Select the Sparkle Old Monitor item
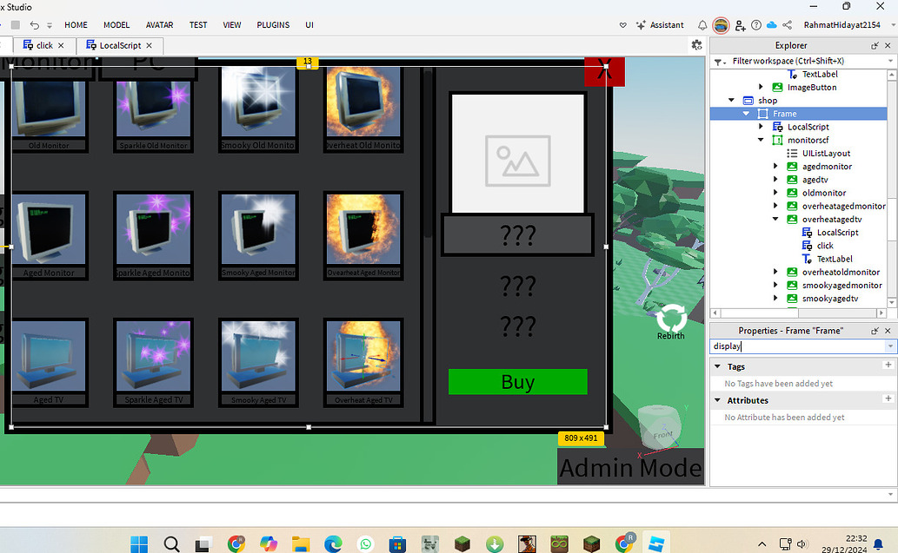The image size is (898, 553). (154, 109)
